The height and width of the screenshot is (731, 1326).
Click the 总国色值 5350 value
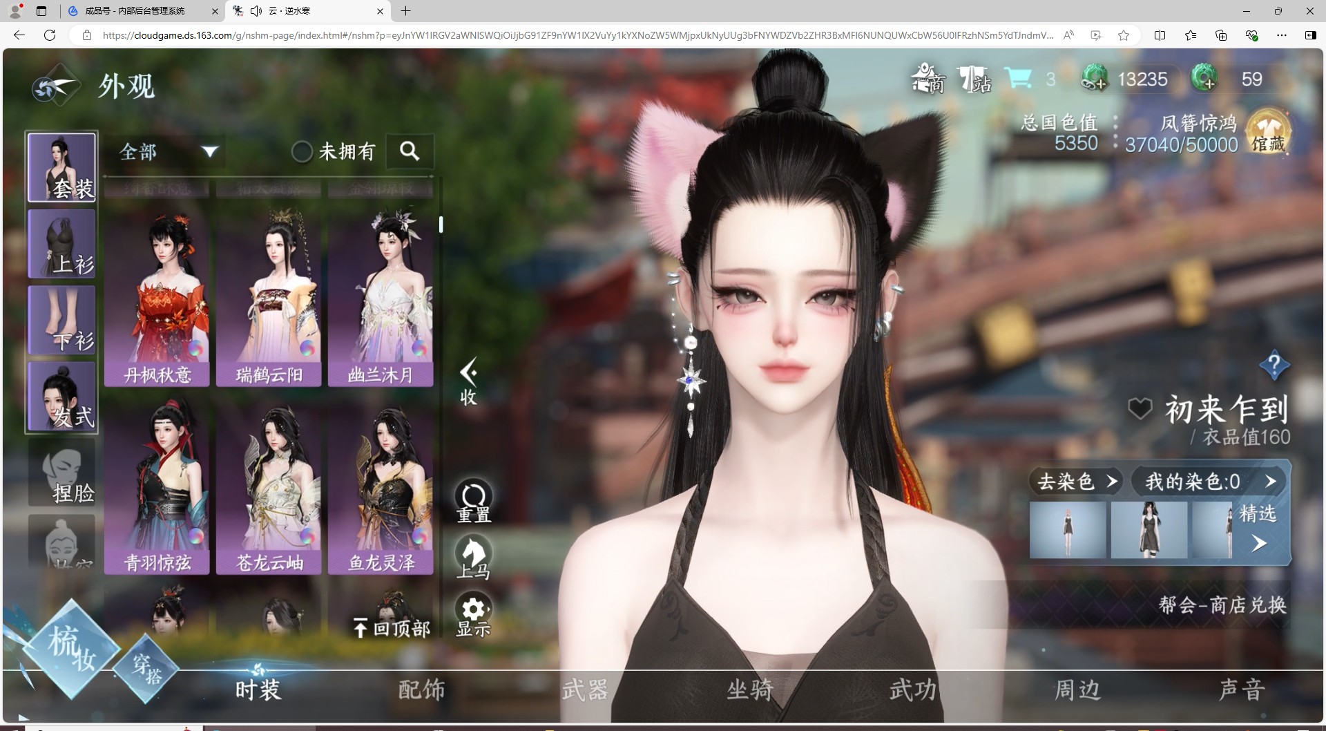(1059, 133)
